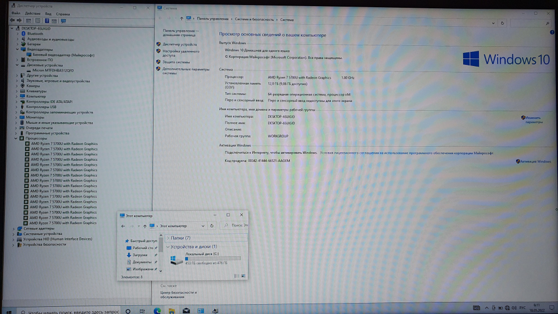This screenshot has height=314, width=558.
Task: Collapse the DESKTOP-6SUIGID root node
Action: pos(12,28)
